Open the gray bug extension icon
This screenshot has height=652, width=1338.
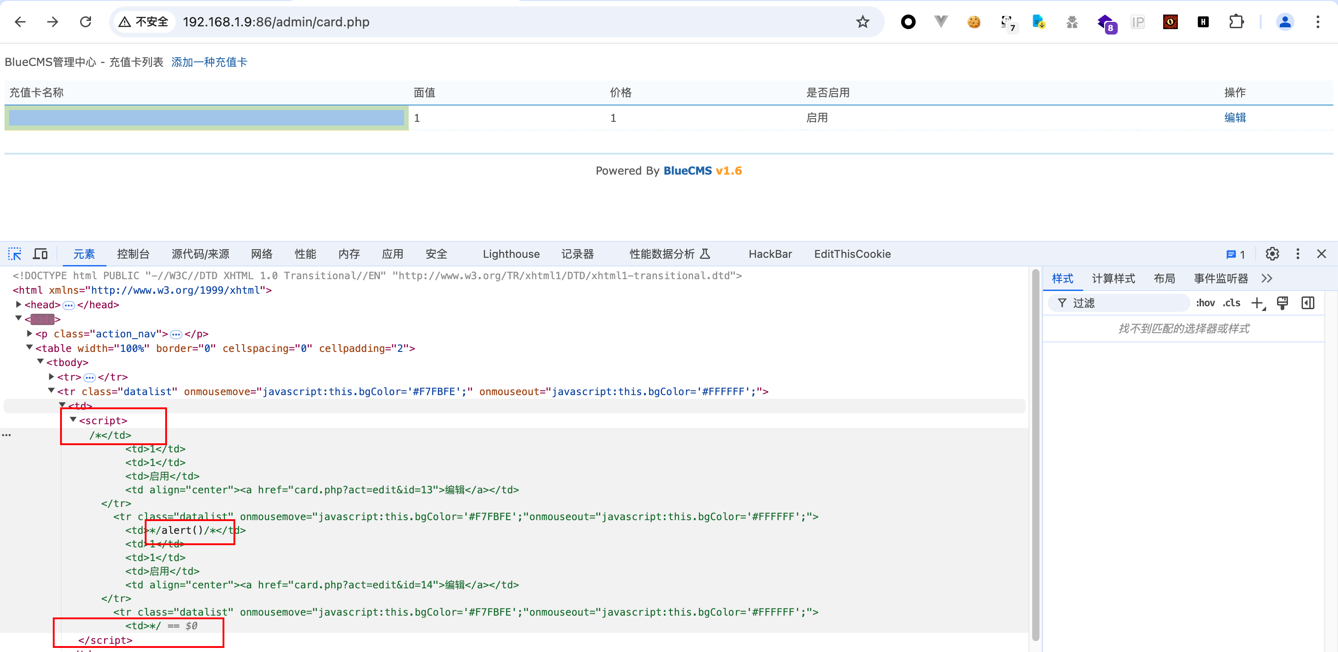tap(1072, 22)
